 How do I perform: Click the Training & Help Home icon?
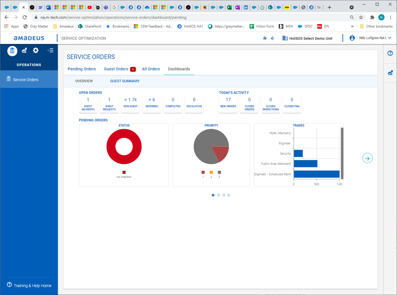click(9, 285)
